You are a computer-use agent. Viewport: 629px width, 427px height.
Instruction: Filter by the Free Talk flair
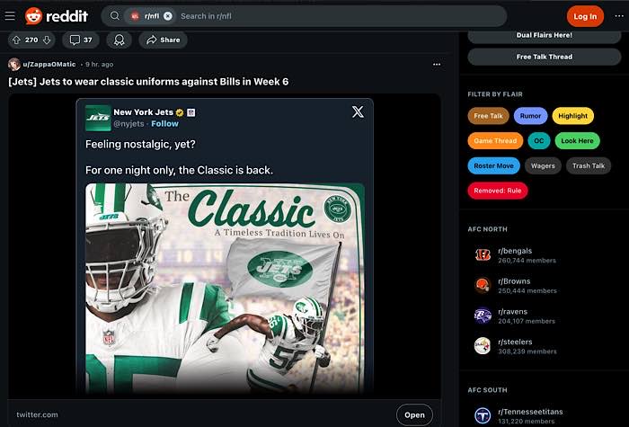click(488, 116)
